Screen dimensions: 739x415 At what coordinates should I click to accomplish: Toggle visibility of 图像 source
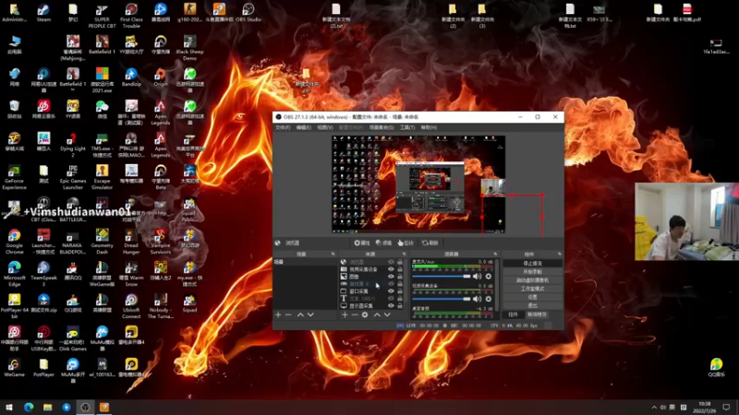(391, 277)
